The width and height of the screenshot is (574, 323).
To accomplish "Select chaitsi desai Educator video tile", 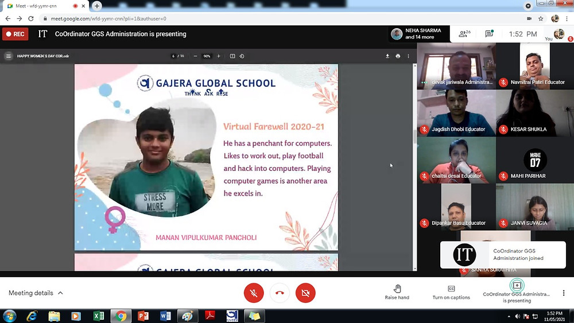I will [456, 160].
